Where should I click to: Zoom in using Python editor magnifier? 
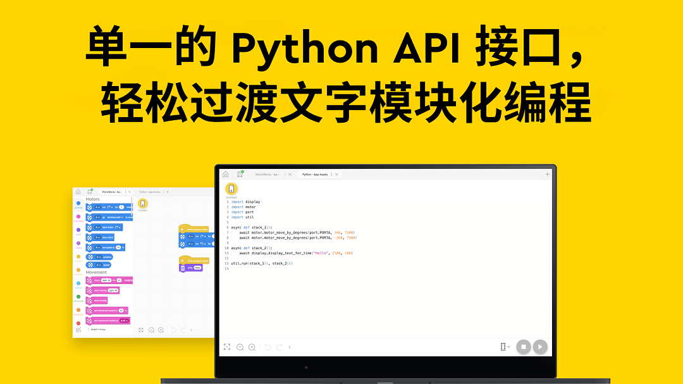252,347
